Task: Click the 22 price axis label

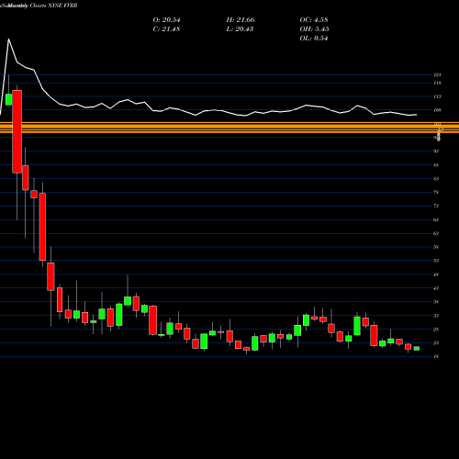Action: pyautogui.click(x=437, y=342)
